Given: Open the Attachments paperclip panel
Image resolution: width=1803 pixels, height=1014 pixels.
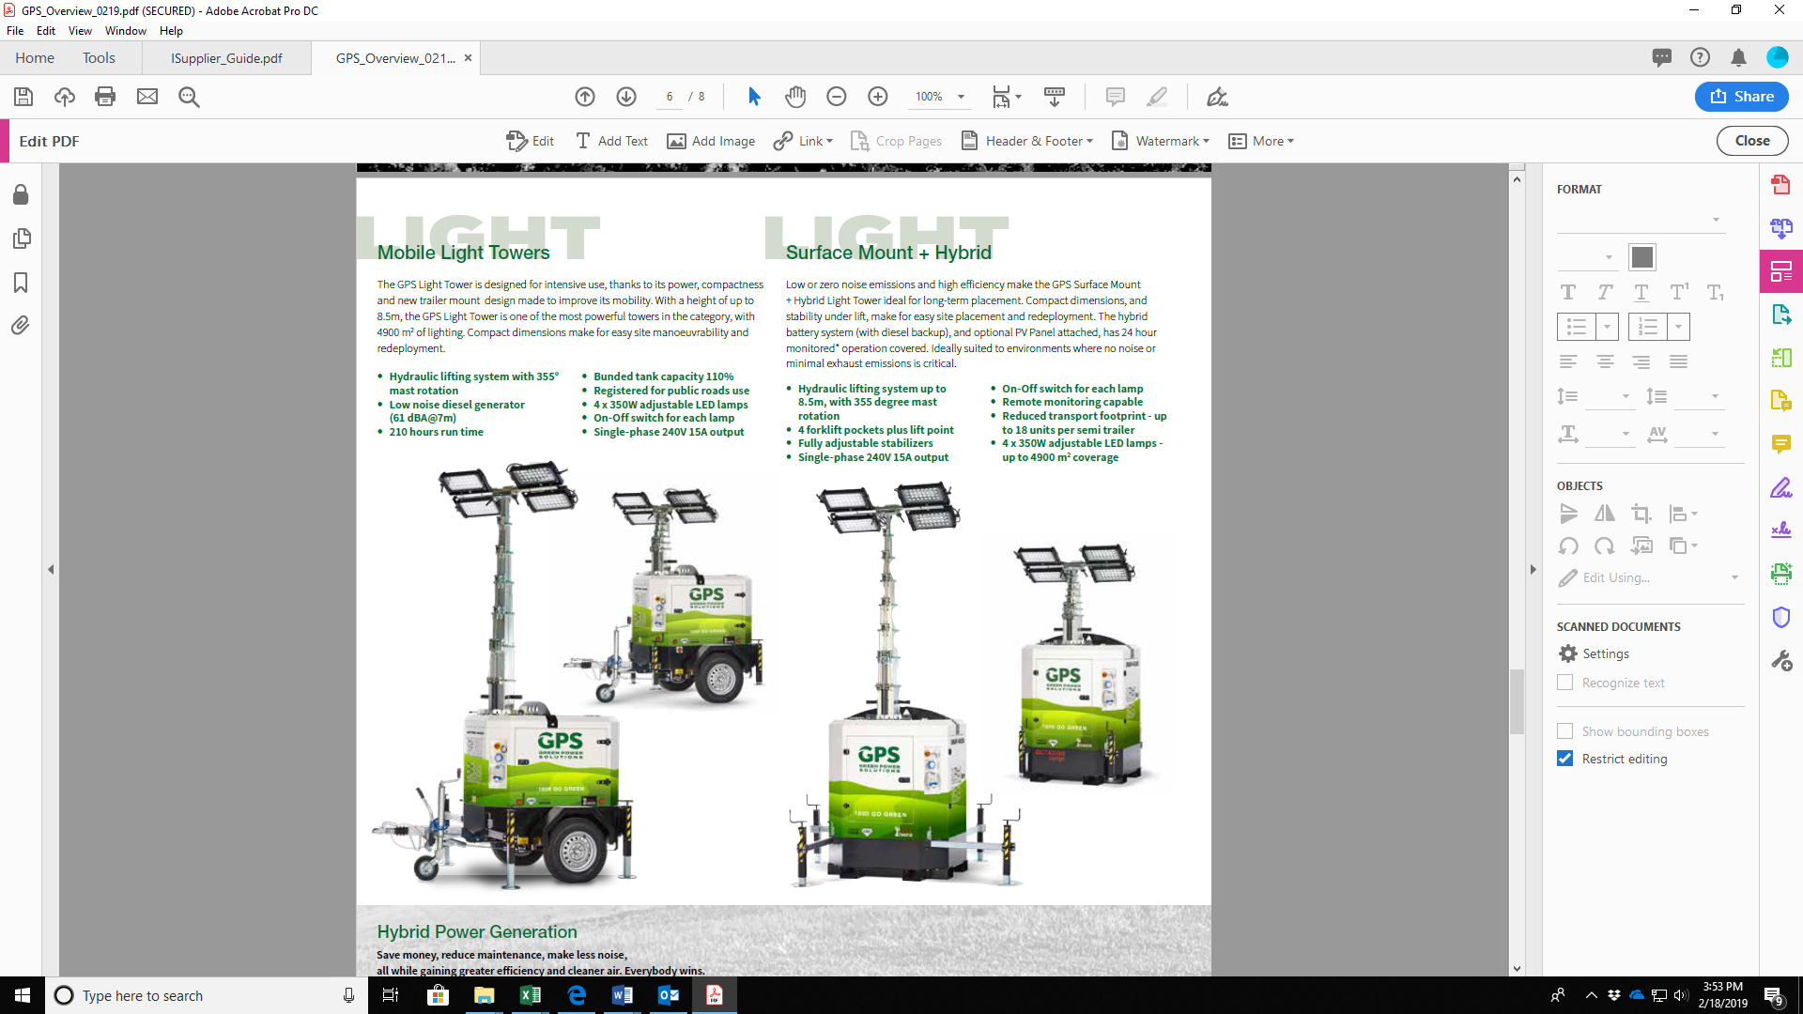Looking at the screenshot, I should tap(21, 326).
